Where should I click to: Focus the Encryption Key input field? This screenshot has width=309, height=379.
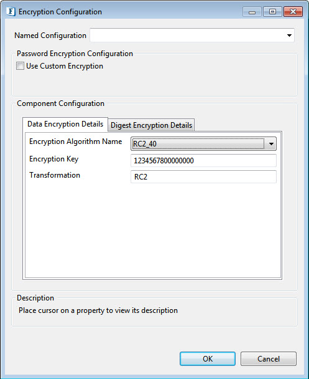[x=203, y=161]
